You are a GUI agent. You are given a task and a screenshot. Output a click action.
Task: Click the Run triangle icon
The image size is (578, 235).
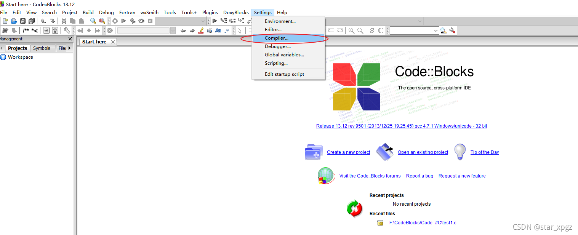(124, 21)
